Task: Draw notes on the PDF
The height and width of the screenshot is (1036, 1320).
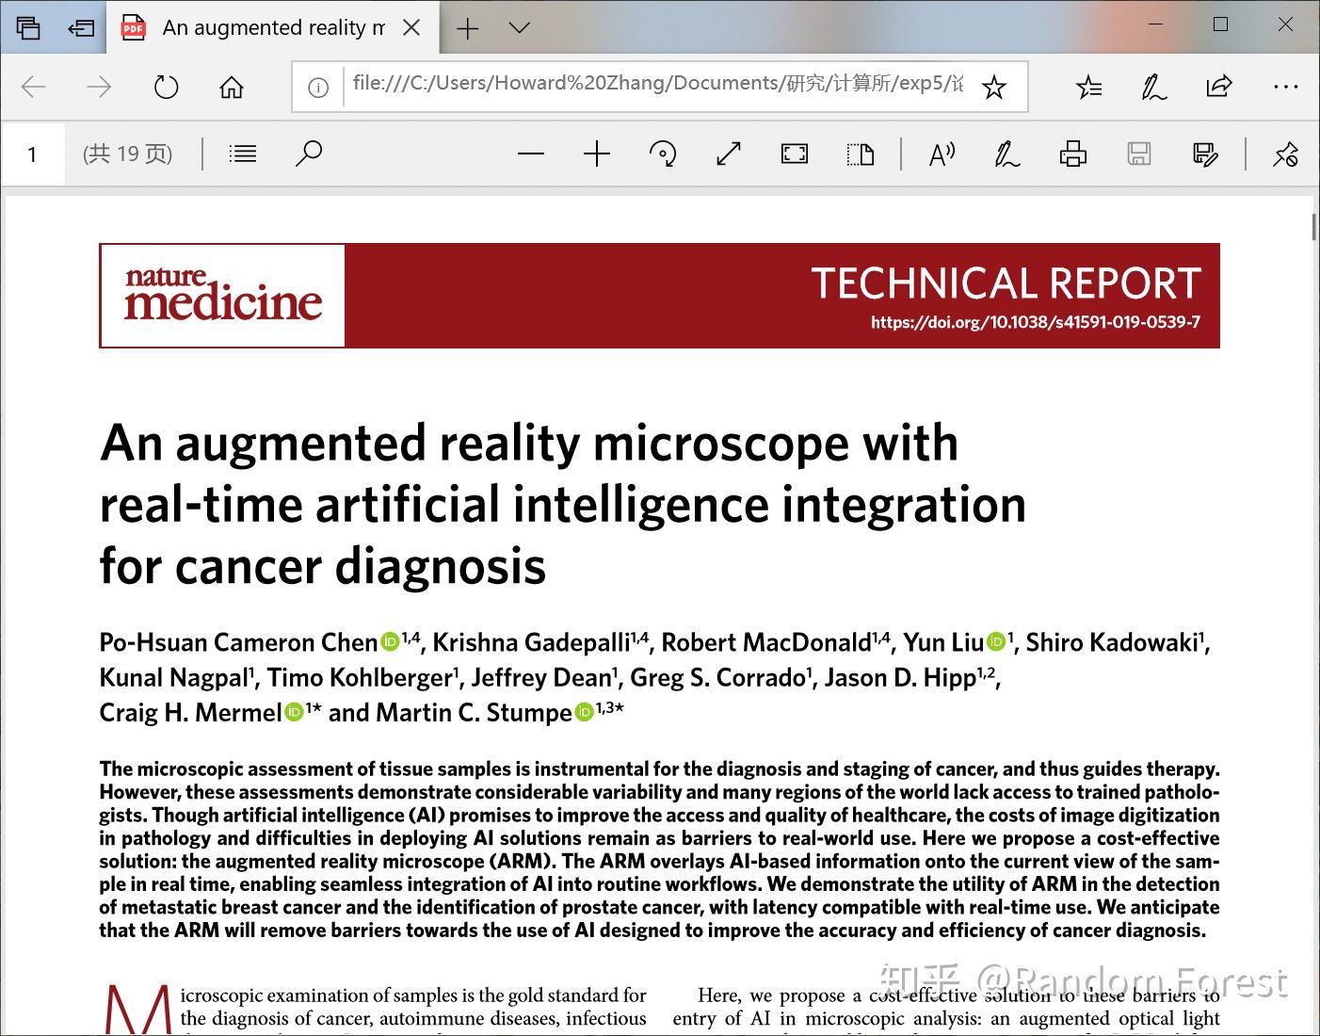Action: (x=1007, y=154)
